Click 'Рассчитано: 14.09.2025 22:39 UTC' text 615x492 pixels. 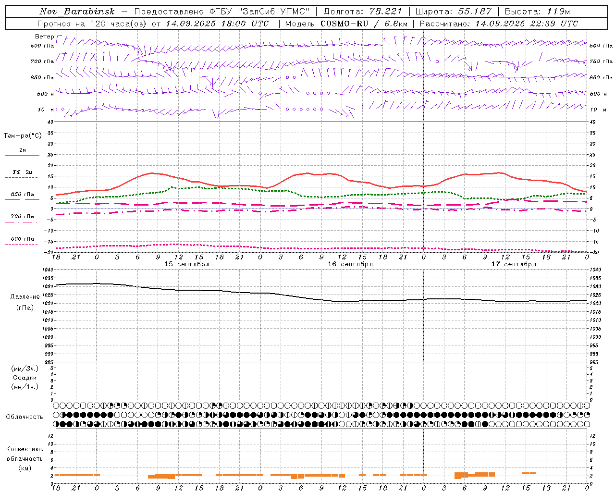[x=499, y=24]
